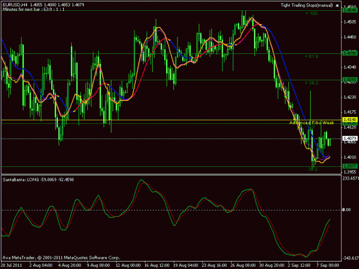Click the '26 Aug 08:00' time axis label
Screen dimensions: 359x269
click(x=243, y=265)
